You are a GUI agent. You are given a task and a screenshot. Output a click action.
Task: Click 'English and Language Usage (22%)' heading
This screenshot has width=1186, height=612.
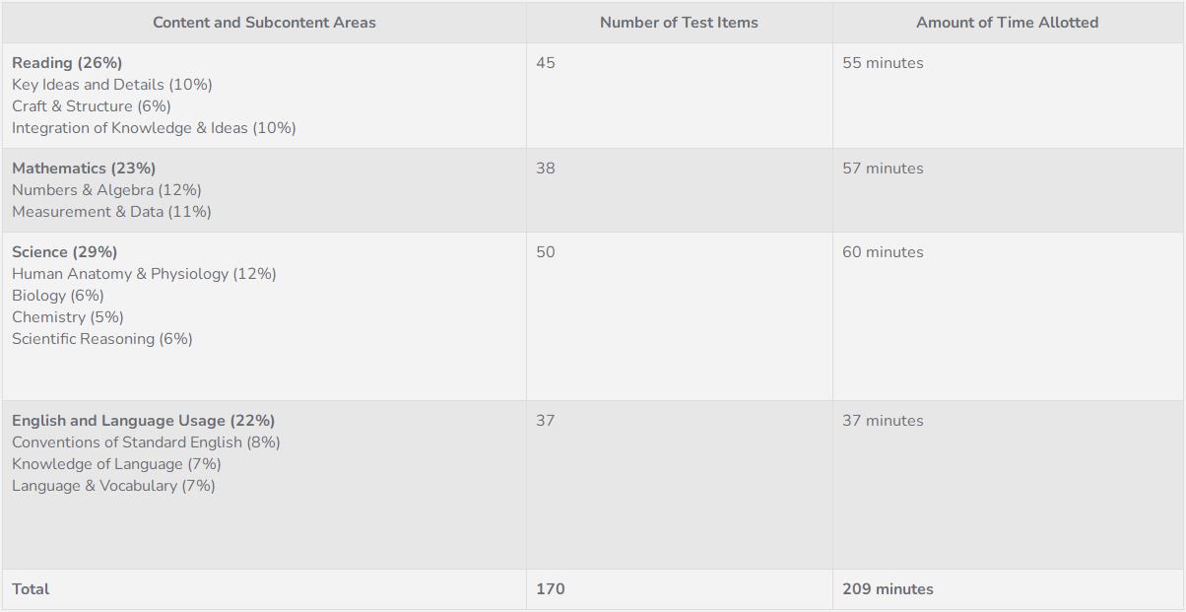(143, 421)
